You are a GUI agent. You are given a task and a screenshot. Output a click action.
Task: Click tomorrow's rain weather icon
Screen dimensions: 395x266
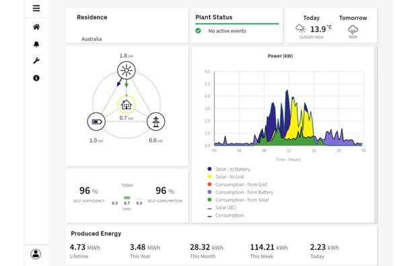(353, 30)
